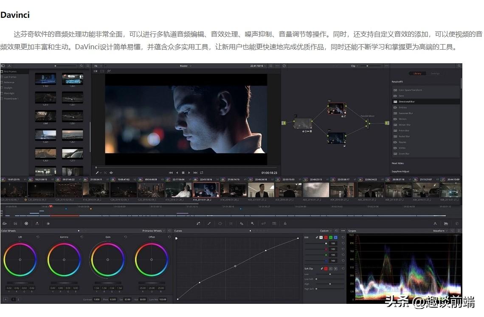Adjust the node editor zoom slider

(371, 66)
